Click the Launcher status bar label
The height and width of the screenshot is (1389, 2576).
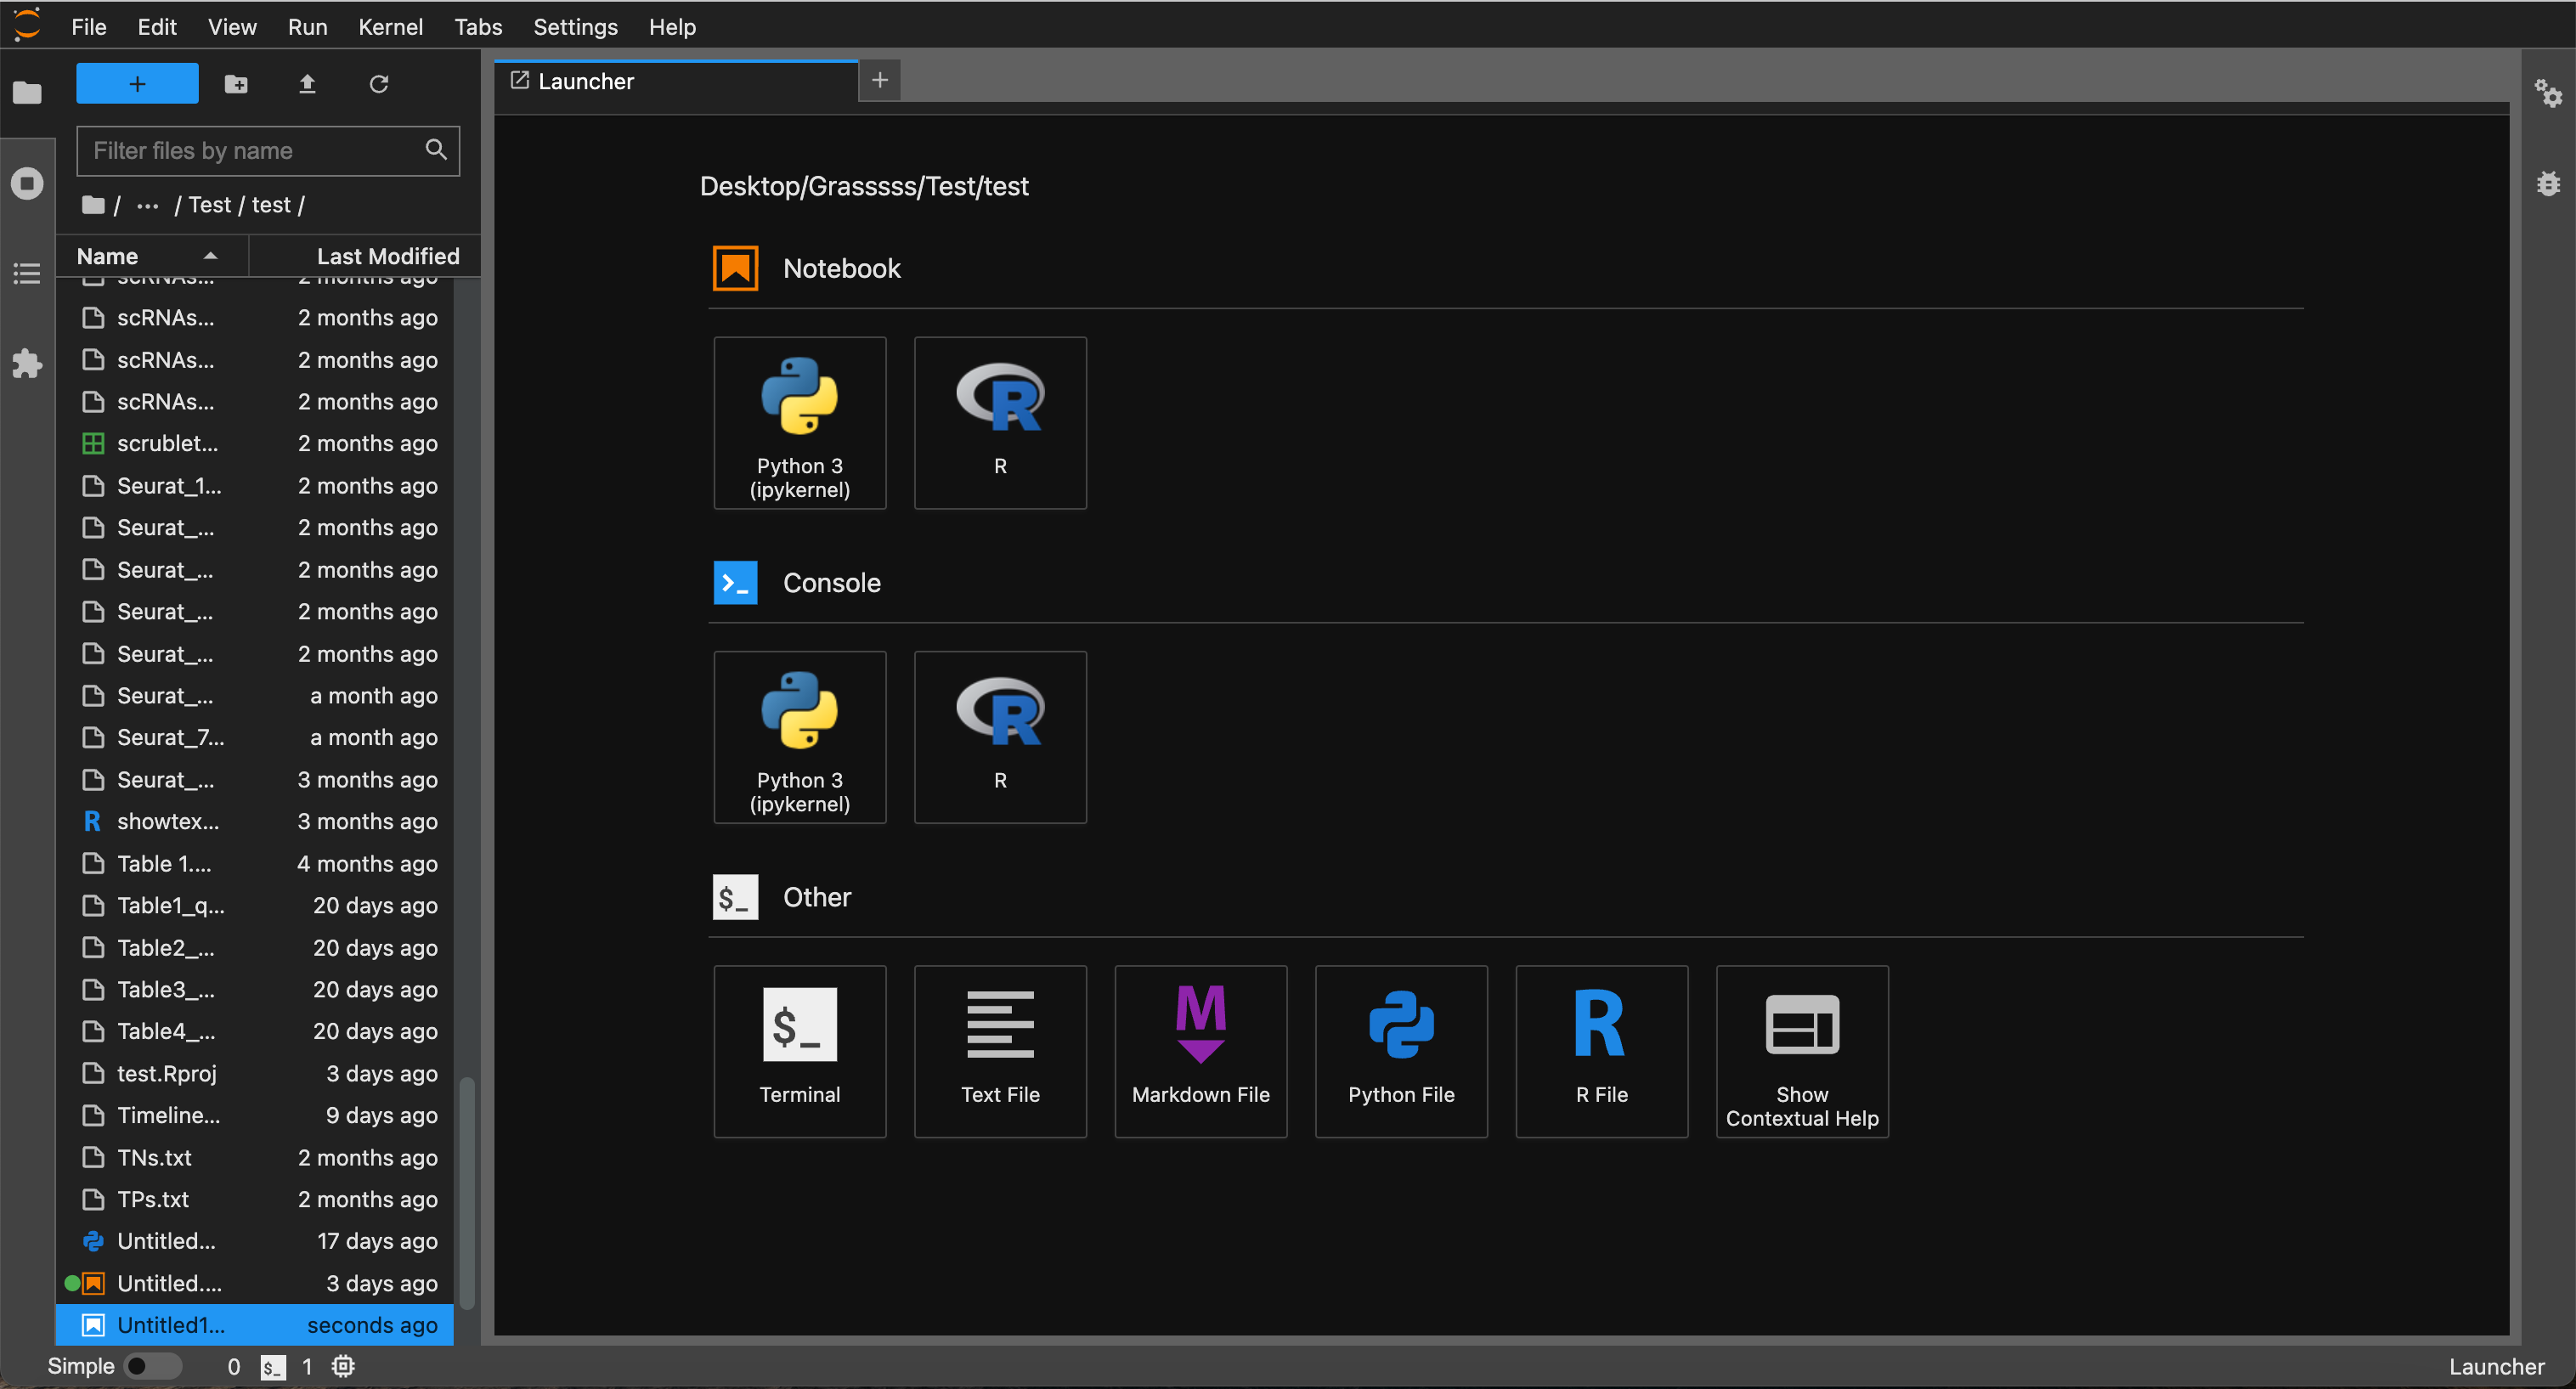(2496, 1367)
